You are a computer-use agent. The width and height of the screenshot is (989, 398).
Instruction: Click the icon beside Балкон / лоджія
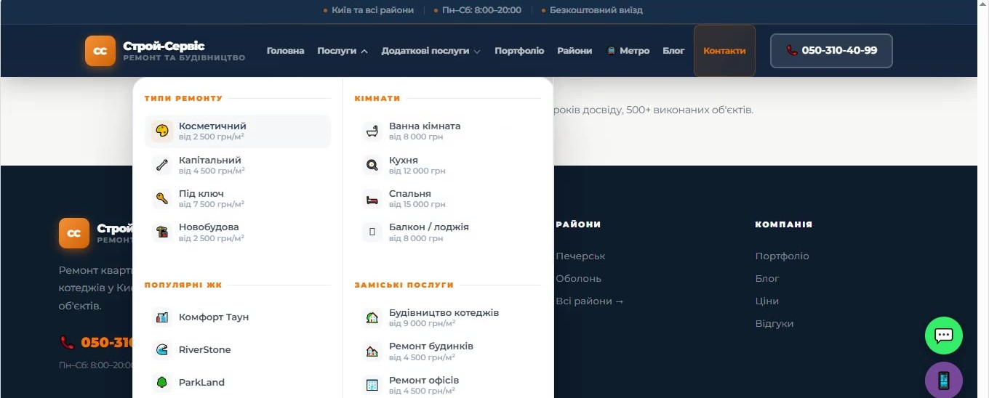(x=372, y=232)
